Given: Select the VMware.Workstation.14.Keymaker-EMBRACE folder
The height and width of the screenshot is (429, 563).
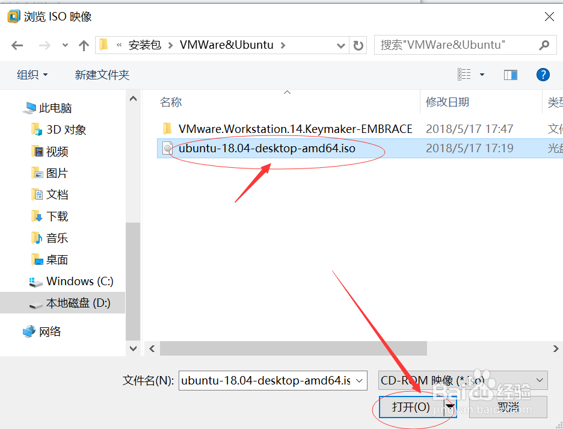Looking at the screenshot, I should [295, 129].
